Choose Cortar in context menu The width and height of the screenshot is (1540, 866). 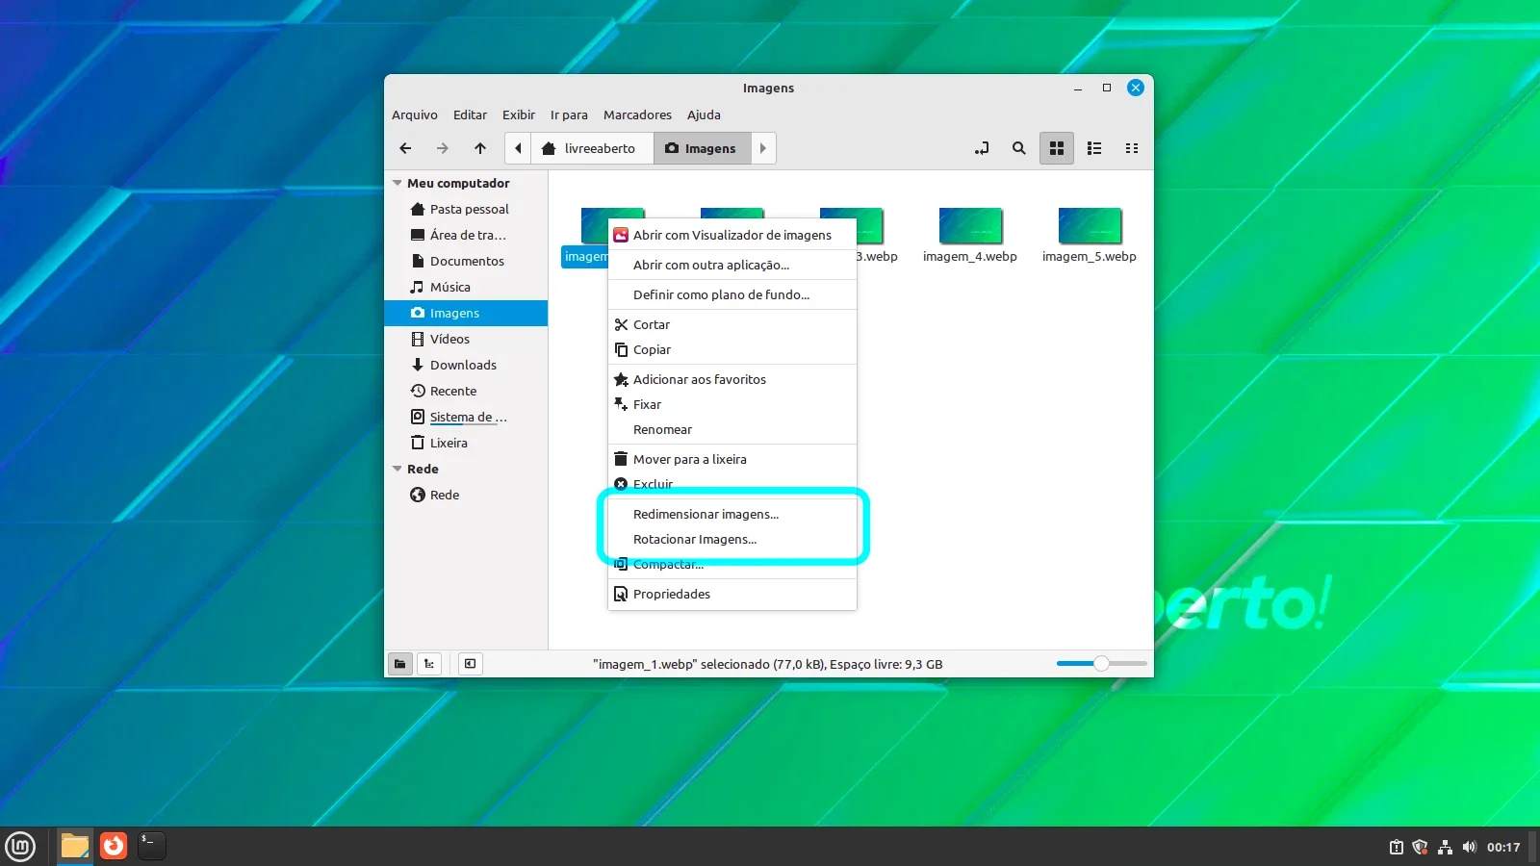[x=732, y=324]
